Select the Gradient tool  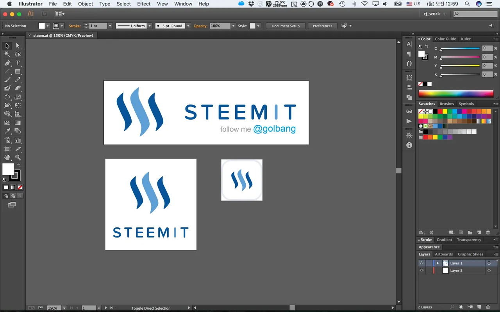click(x=18, y=123)
